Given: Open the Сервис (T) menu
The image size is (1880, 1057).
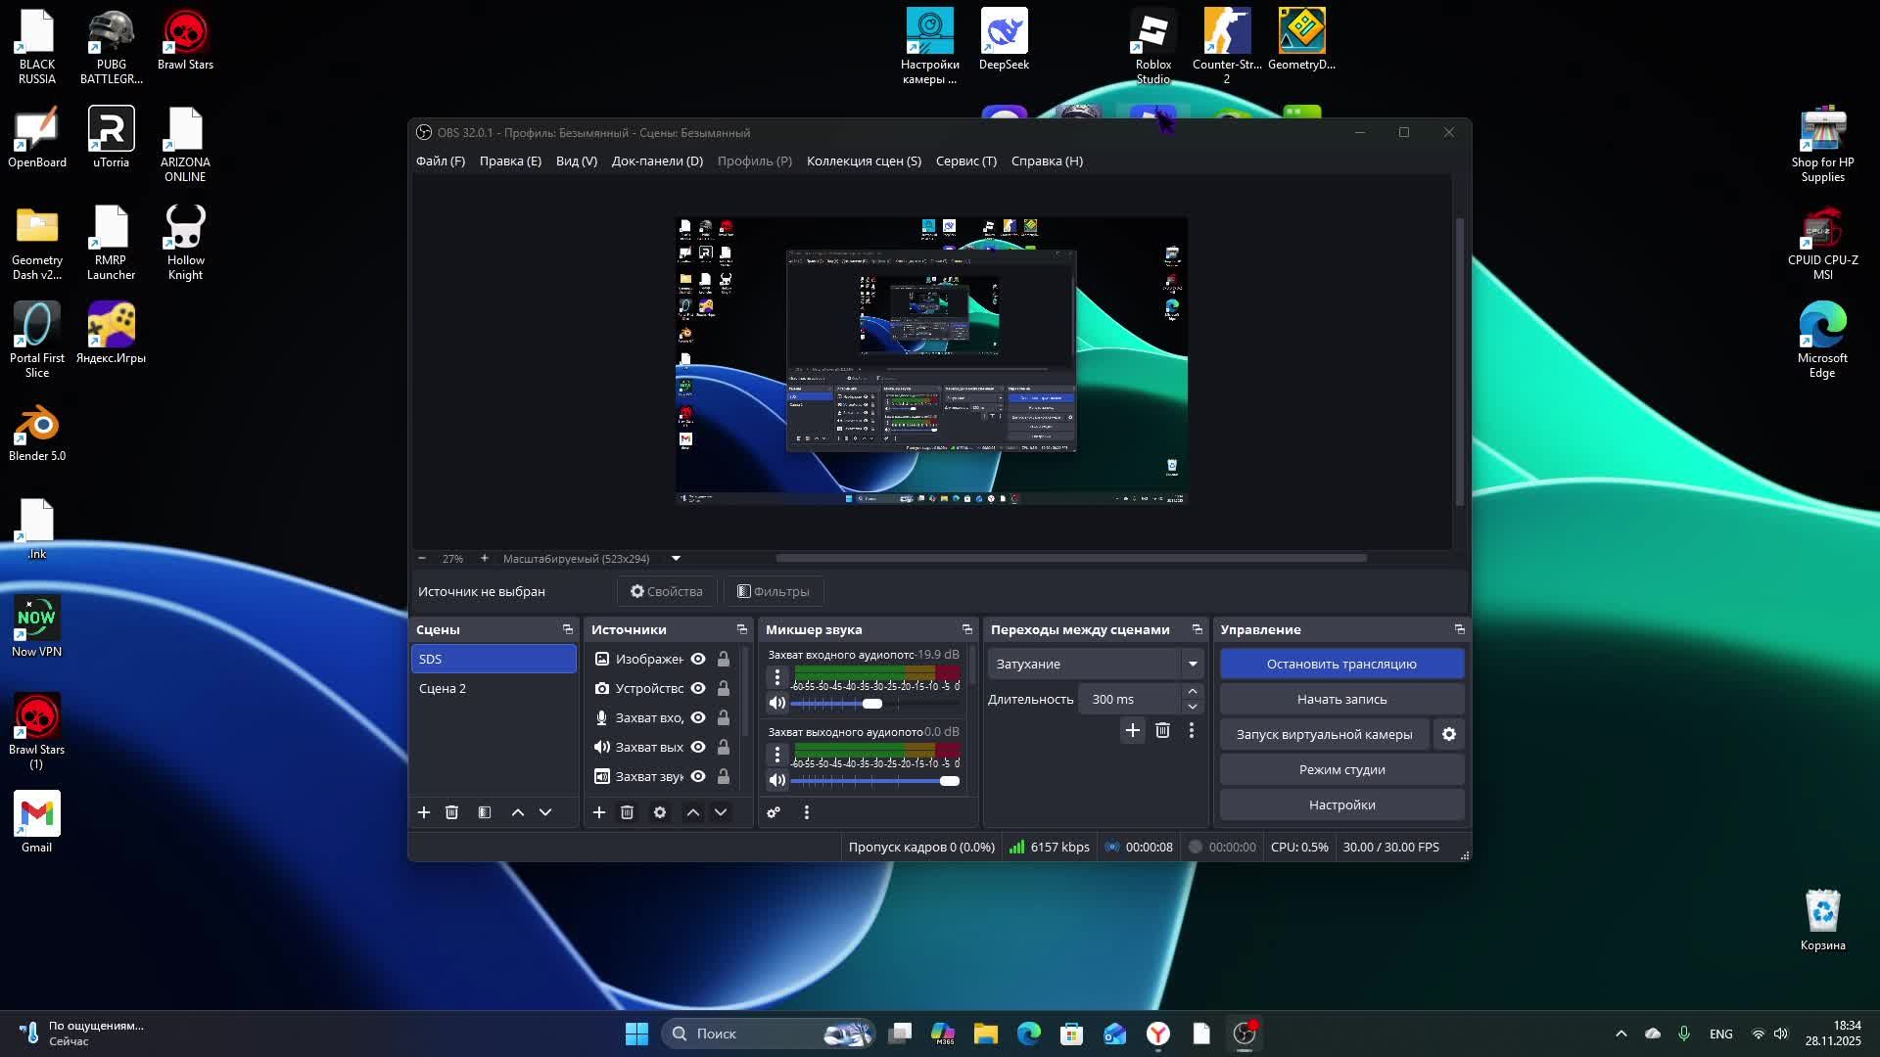Looking at the screenshot, I should coord(965,161).
